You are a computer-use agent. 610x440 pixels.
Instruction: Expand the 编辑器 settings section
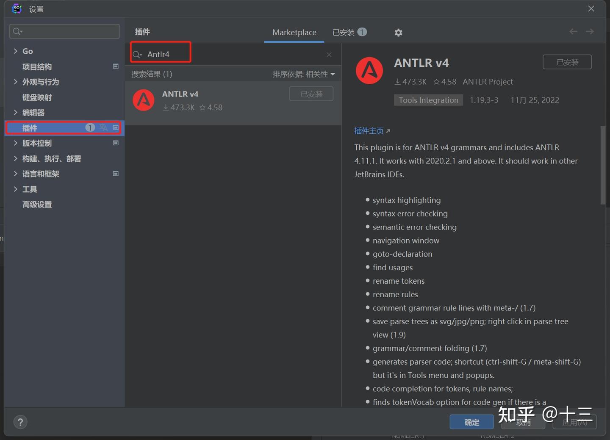click(x=16, y=112)
